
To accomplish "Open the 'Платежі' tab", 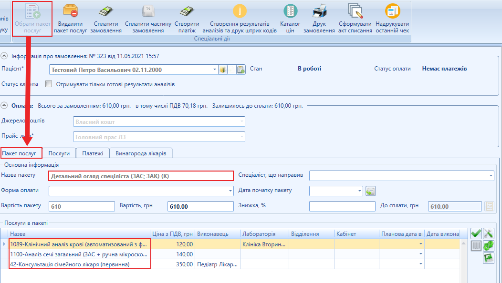I will pyautogui.click(x=93, y=153).
